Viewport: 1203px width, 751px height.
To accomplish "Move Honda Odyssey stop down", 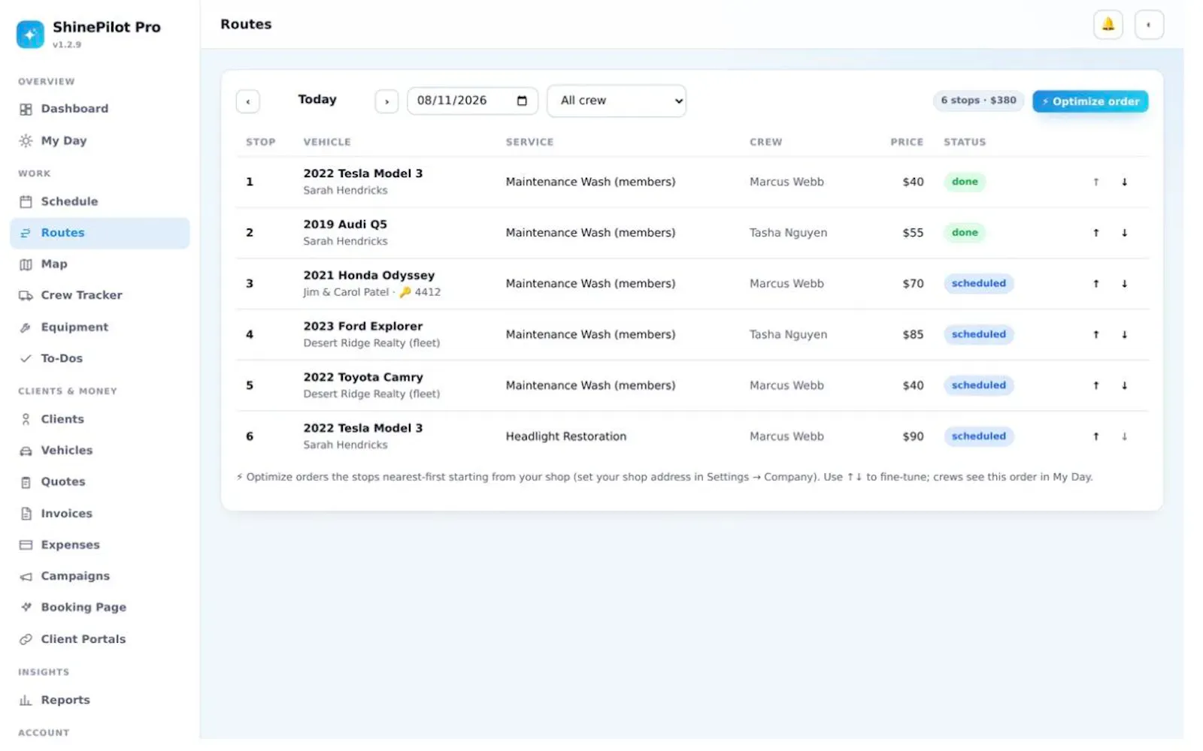I will click(x=1124, y=284).
